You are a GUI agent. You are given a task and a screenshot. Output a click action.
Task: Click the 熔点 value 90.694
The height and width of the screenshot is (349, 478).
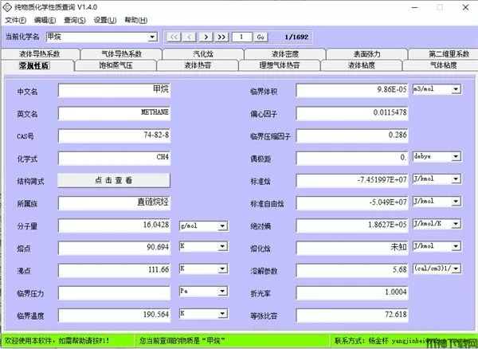(114, 248)
